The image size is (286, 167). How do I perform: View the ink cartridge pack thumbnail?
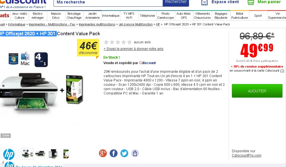pos(66,154)
